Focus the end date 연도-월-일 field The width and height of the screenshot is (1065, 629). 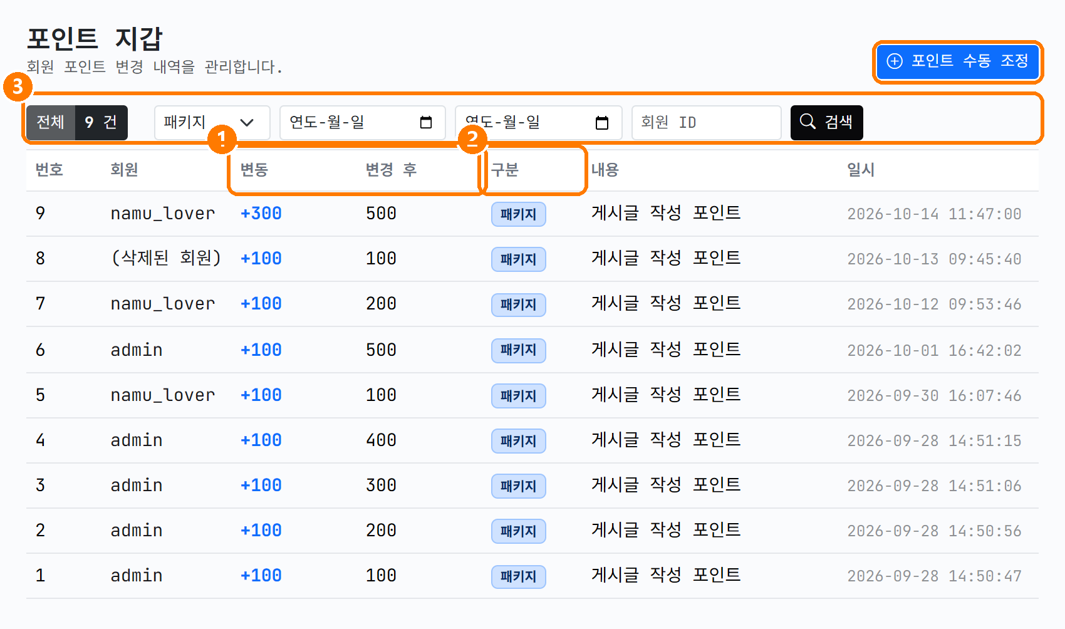[x=538, y=122]
